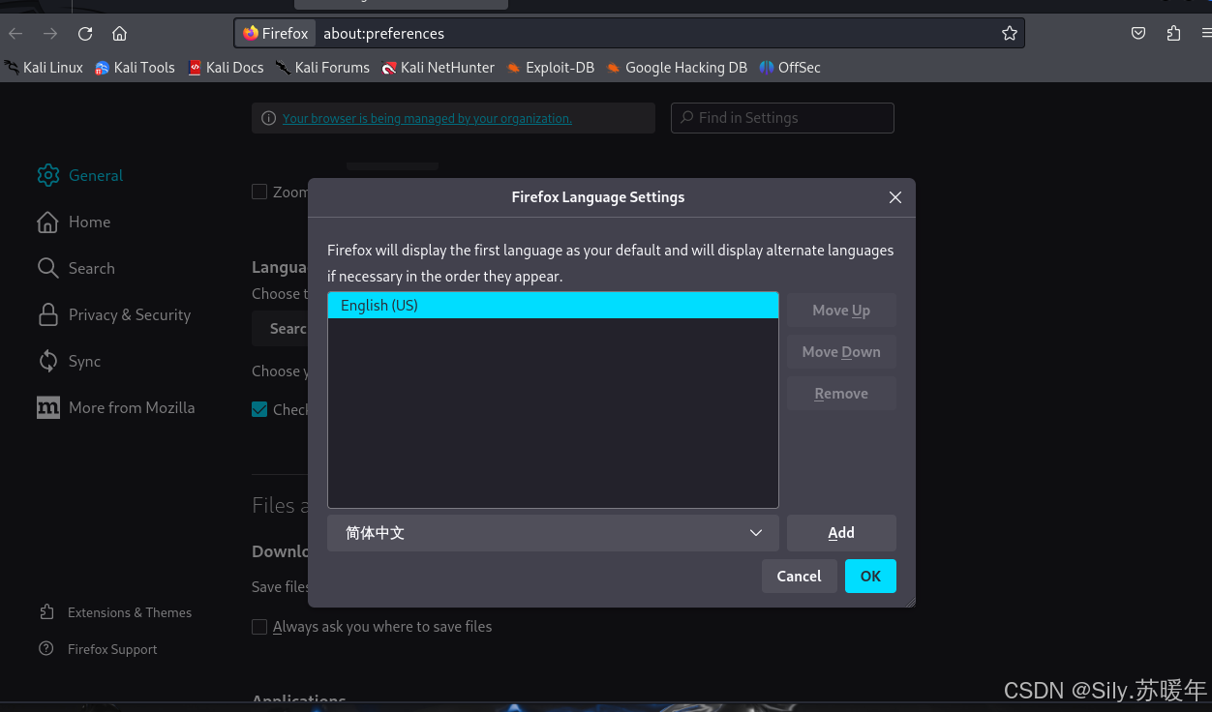Open Firefox Support link
Image resolution: width=1212 pixels, height=712 pixels.
coord(98,649)
